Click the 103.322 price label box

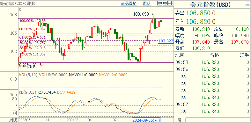pos(166,41)
